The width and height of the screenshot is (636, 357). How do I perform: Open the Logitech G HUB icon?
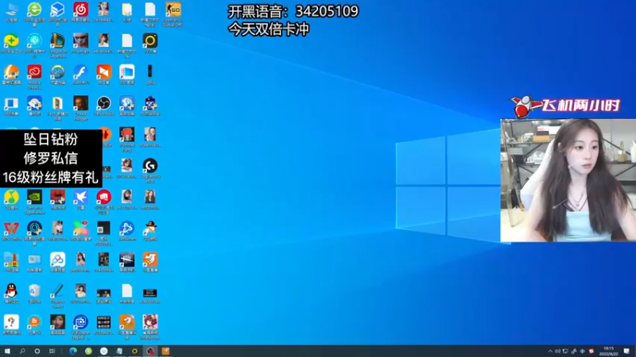[x=150, y=166]
